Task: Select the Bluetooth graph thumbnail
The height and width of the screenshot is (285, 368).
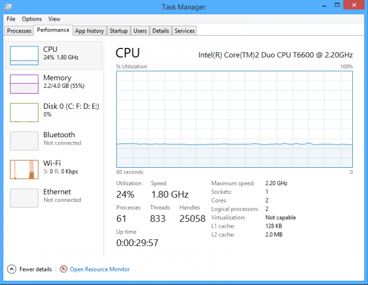Action: point(24,141)
